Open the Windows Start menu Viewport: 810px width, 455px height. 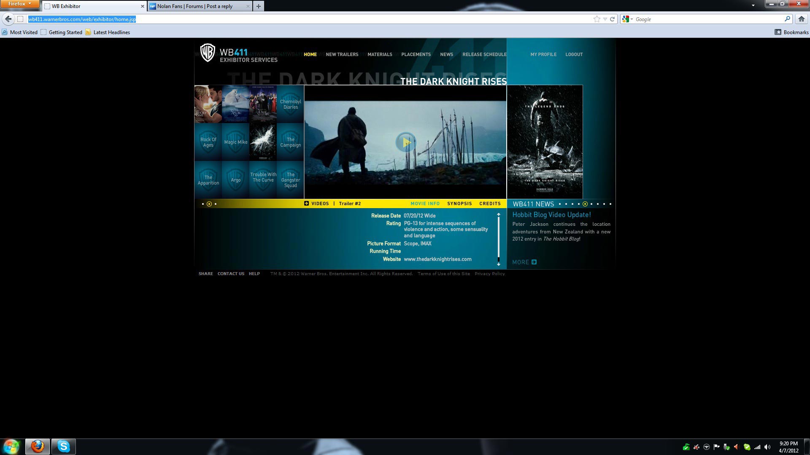[11, 446]
